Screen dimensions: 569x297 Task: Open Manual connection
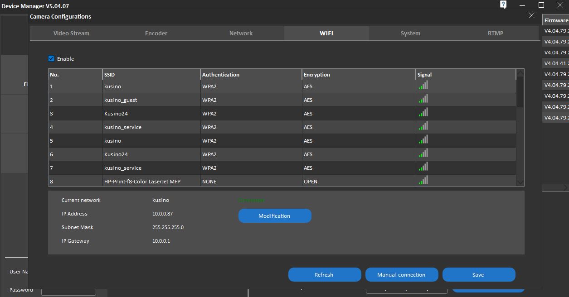[402, 275]
